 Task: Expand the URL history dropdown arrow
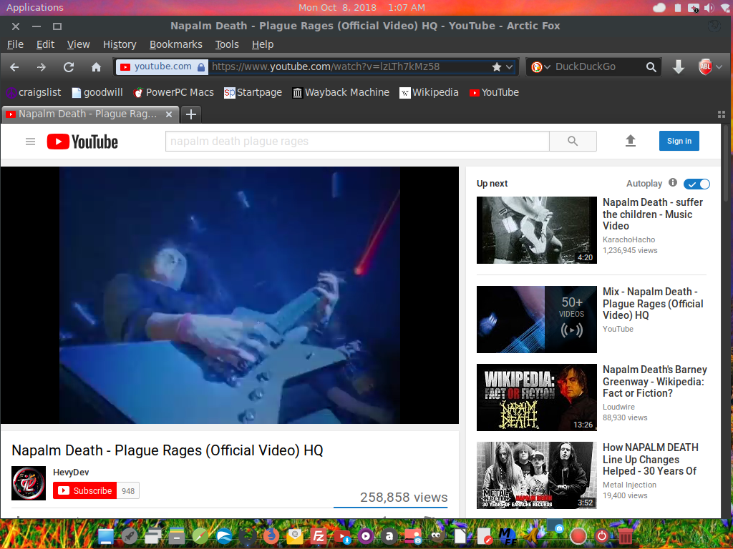[x=510, y=66]
